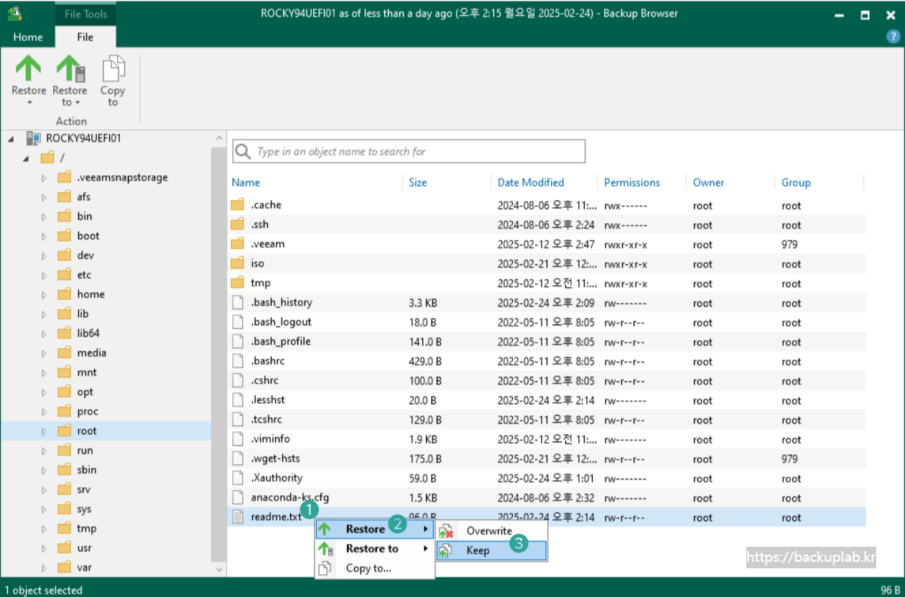Select the .bash_logout file row
The image size is (905, 597).
pos(547,322)
